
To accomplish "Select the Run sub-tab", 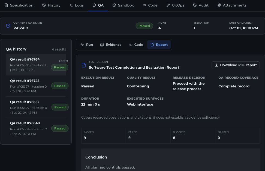I will click(87, 45).
